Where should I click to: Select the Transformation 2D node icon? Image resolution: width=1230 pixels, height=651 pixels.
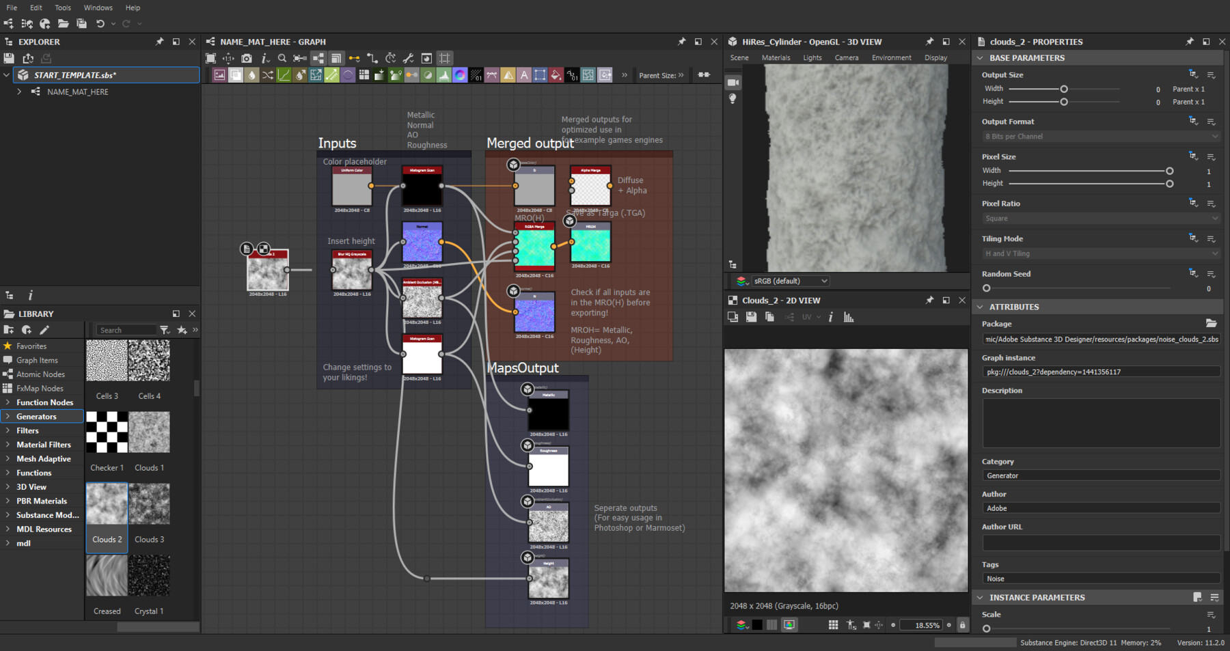[540, 75]
